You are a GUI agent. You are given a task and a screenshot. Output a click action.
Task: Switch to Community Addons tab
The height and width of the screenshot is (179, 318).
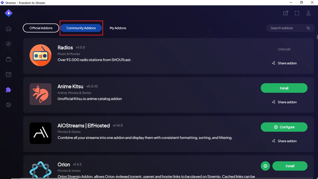pyautogui.click(x=81, y=28)
